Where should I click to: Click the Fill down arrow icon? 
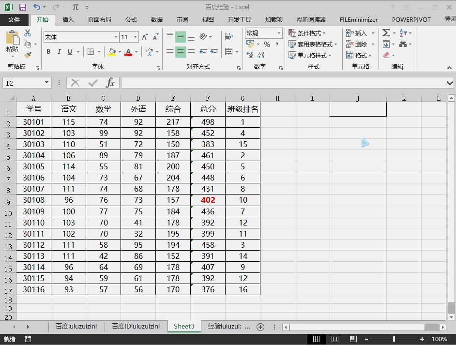[x=386, y=44]
